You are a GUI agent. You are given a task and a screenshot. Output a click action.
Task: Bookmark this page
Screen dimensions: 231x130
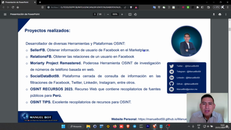pos(43,7)
